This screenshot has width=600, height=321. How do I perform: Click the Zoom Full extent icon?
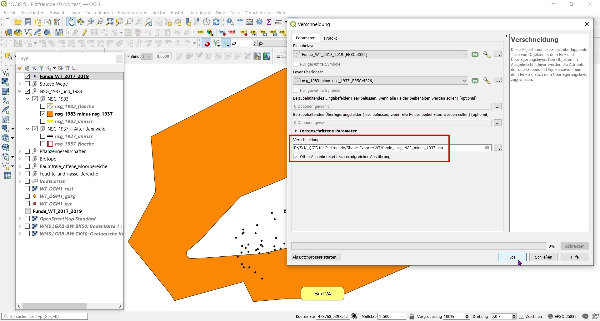pos(110,22)
